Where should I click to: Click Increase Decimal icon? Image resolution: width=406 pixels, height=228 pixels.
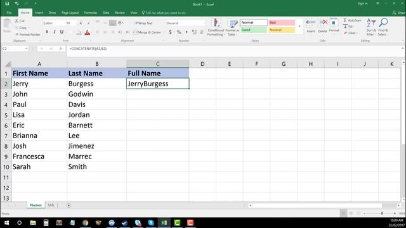click(194, 32)
